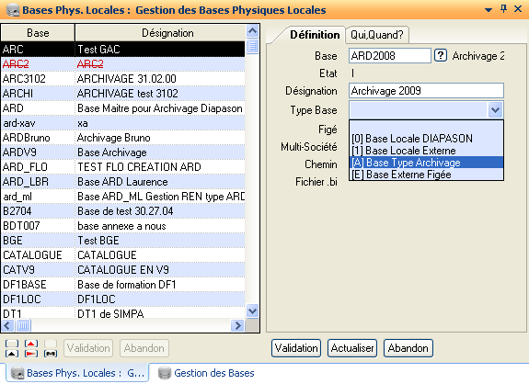Image resolution: width=529 pixels, height=384 pixels.
Task: Click the red up-triangle icon button
Action: coord(31,344)
